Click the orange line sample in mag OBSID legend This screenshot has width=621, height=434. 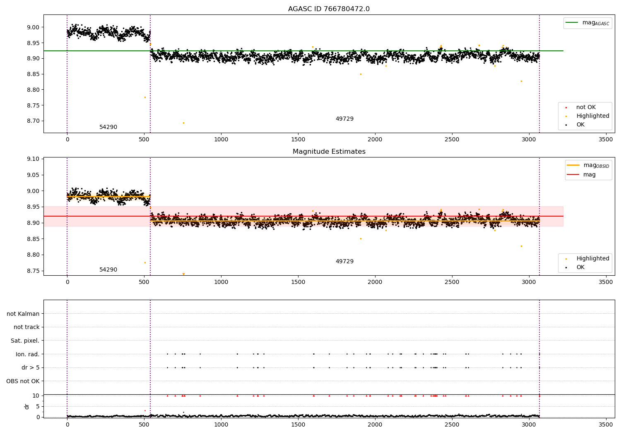pos(573,165)
